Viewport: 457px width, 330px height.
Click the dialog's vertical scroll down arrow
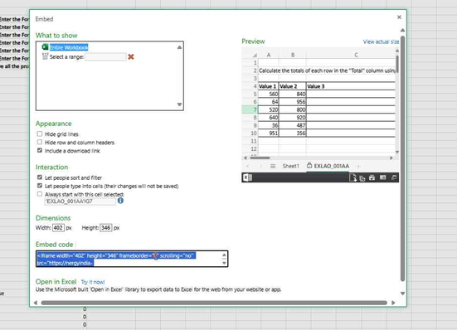[402, 294]
